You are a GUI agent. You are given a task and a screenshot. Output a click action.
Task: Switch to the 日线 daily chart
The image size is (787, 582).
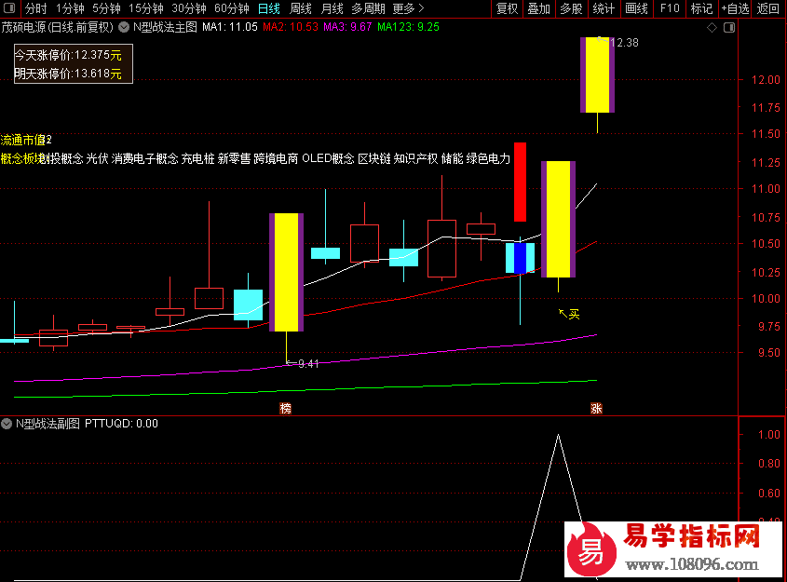point(269,8)
